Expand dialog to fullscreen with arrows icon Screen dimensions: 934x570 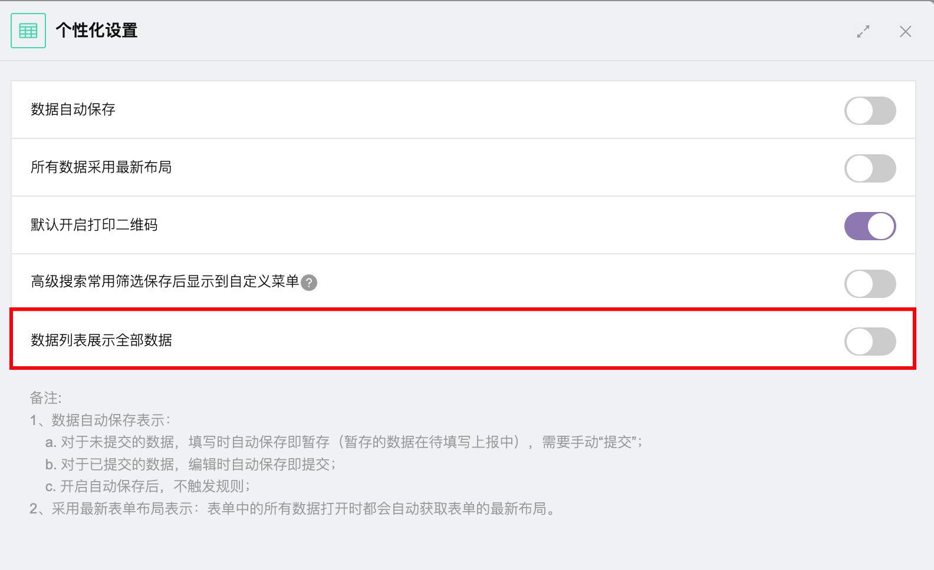point(863,32)
